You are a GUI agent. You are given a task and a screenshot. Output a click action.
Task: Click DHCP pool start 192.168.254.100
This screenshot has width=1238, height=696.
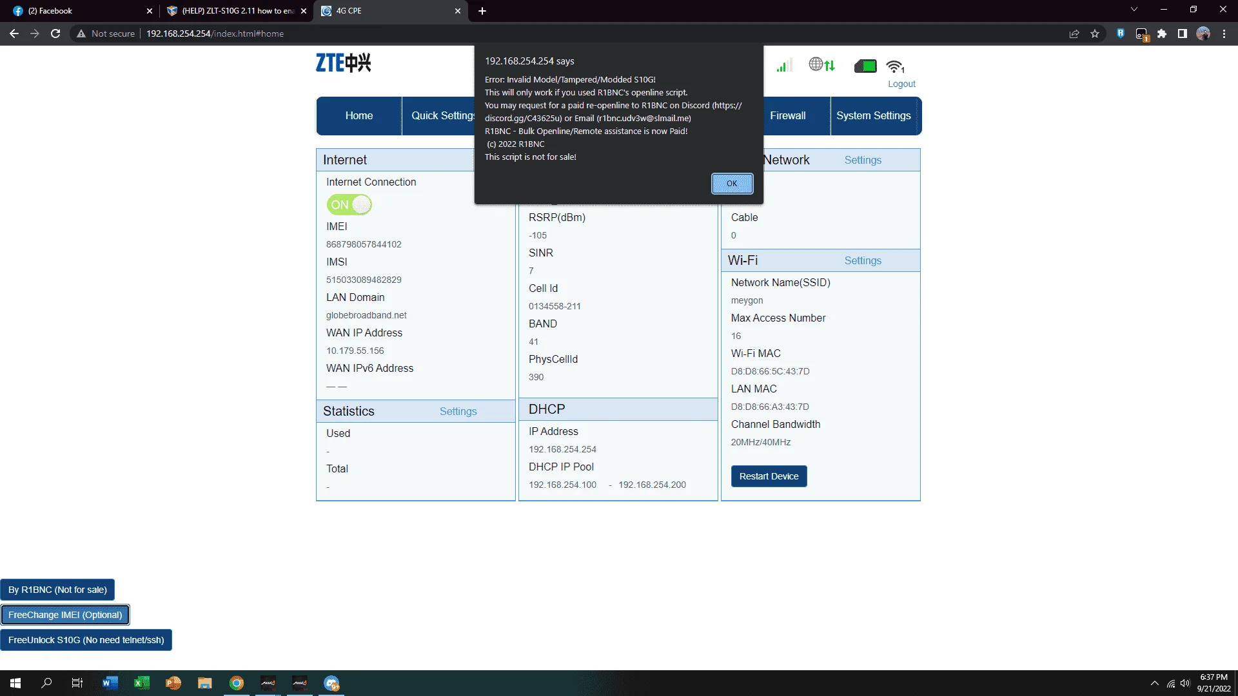(x=562, y=485)
